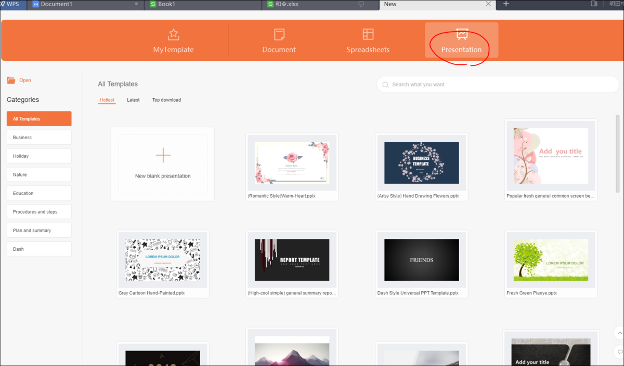This screenshot has width=624, height=366.
Task: Switch to the Book1 tab
Action: point(203,4)
